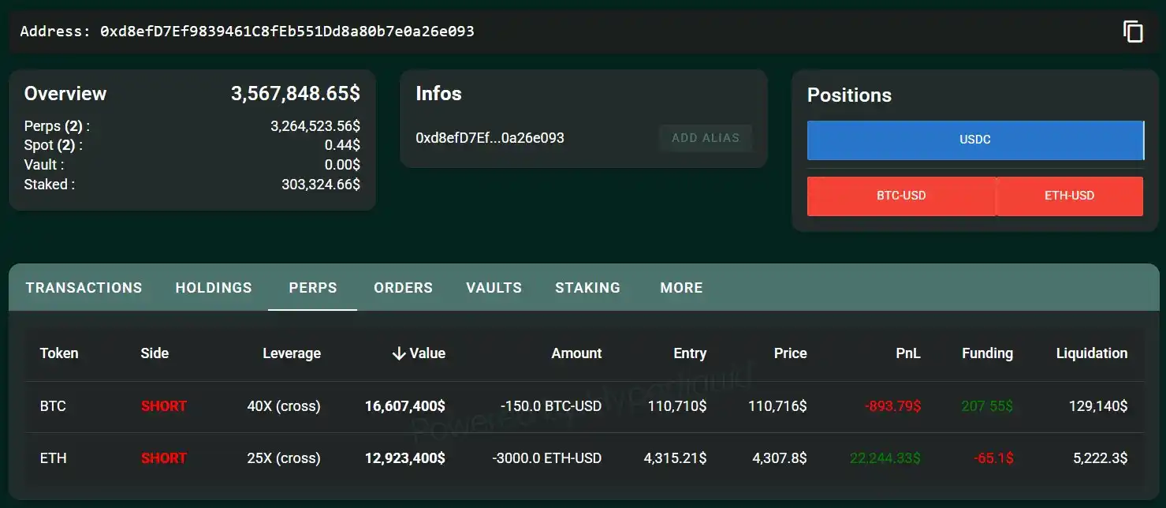Sort the table by the Leverage column
1166x508 pixels.
click(292, 353)
